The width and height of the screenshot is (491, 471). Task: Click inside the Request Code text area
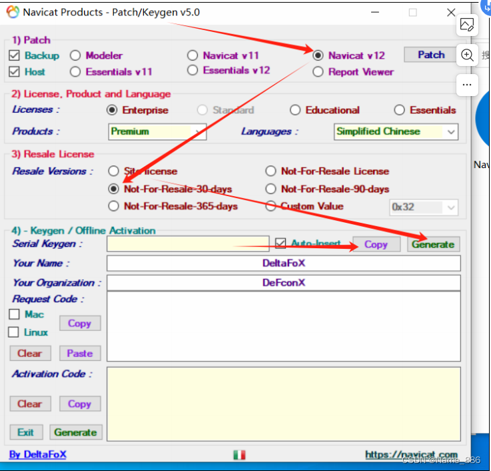[x=284, y=326]
